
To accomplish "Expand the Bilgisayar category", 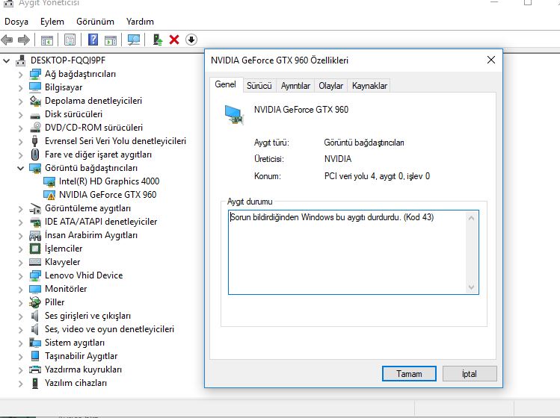I will coord(21,88).
